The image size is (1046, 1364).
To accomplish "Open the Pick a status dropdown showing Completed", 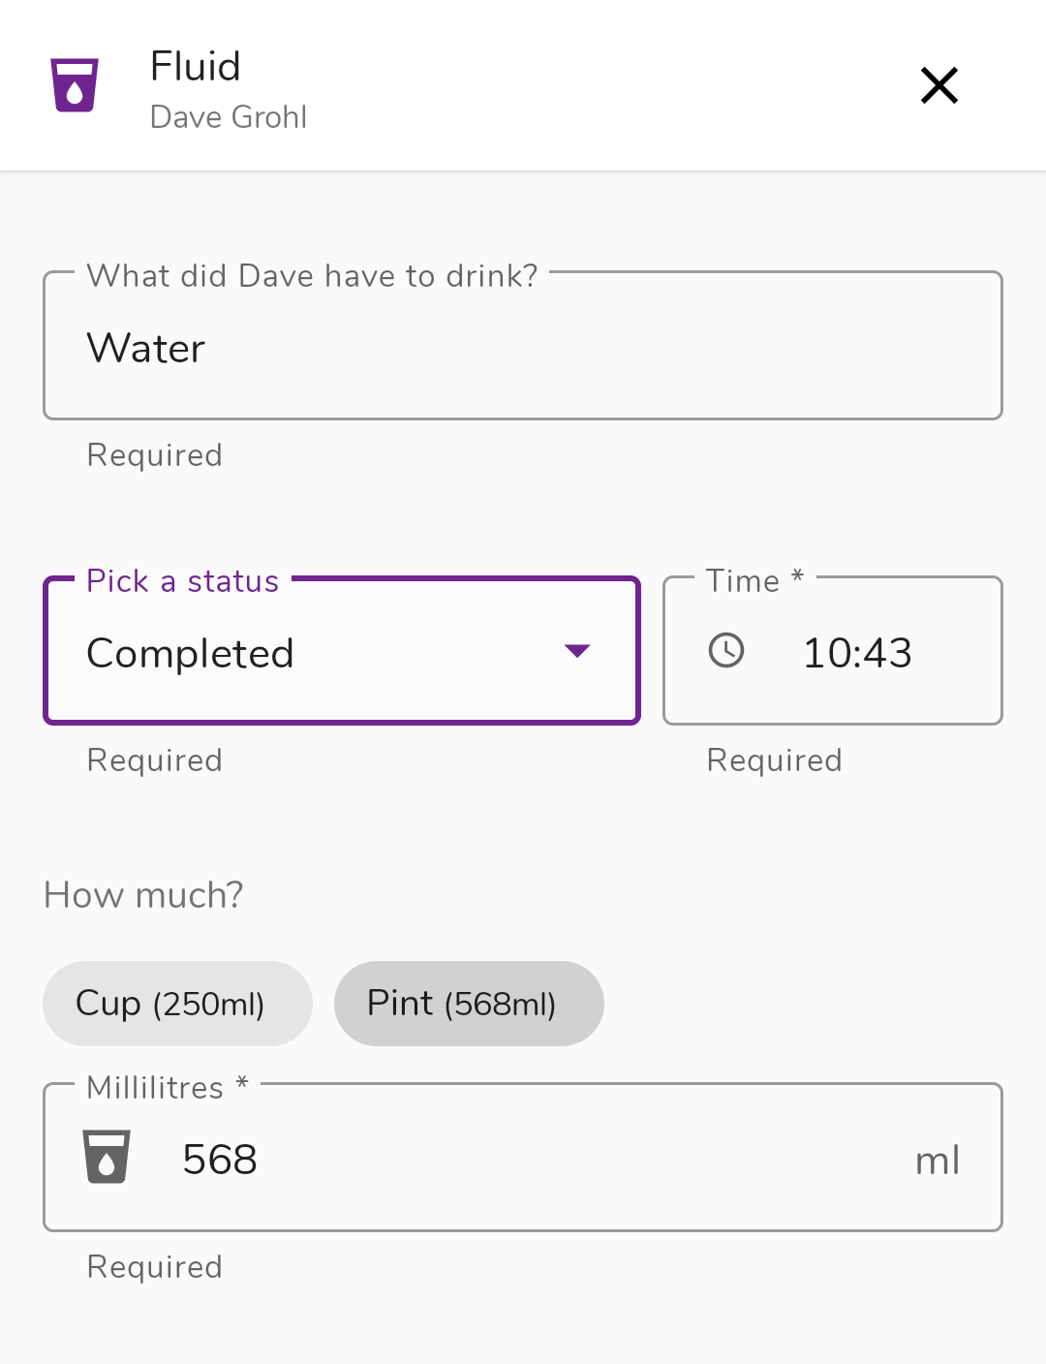I will [x=342, y=650].
